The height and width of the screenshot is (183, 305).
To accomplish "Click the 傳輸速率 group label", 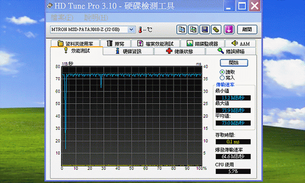I will pos(225,85).
